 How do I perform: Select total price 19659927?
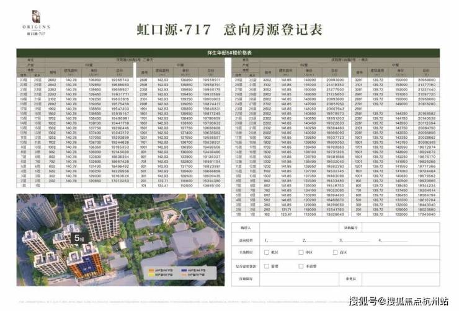120,89
